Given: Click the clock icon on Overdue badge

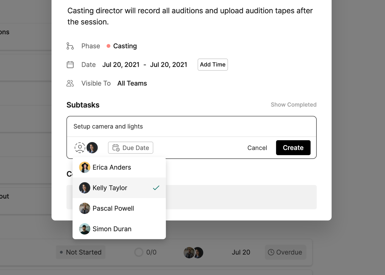Looking at the screenshot, I should point(271,252).
